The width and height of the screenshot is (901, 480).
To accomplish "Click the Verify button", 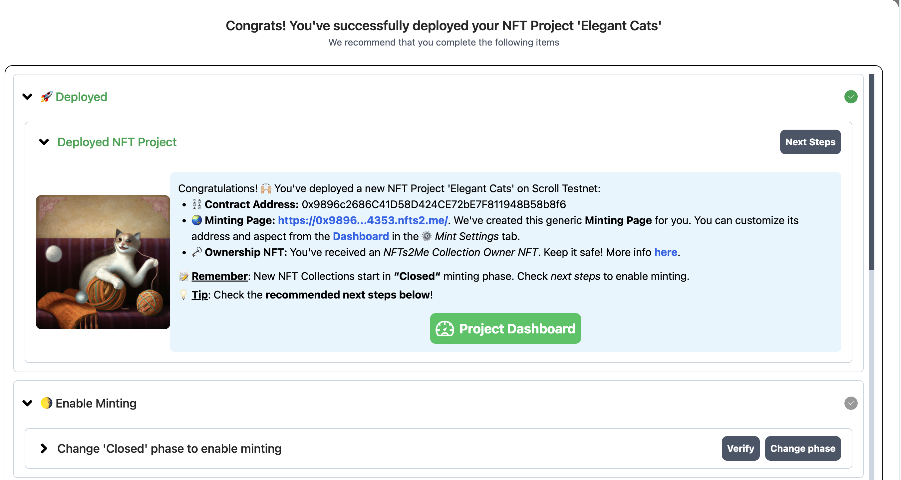I will point(740,448).
